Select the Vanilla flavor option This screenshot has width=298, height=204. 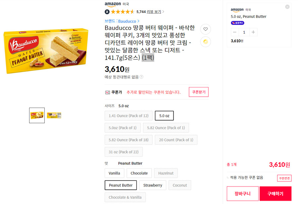(114, 173)
